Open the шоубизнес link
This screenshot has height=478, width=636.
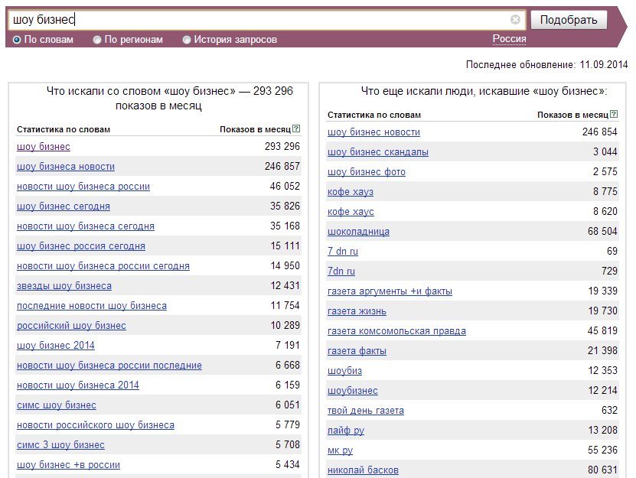tap(353, 390)
